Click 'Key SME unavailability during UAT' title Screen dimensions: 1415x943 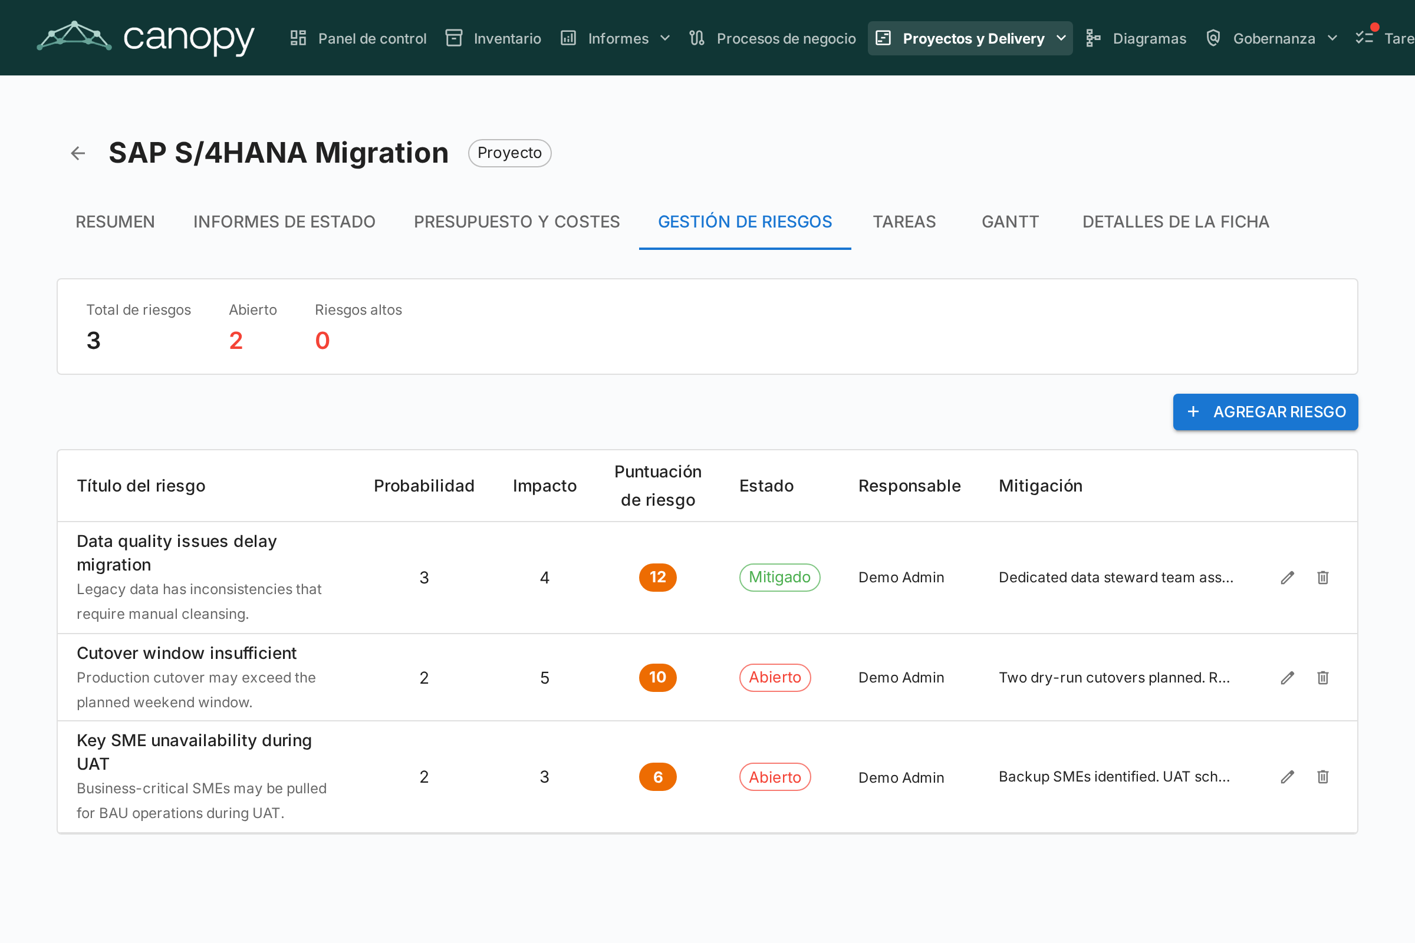click(195, 753)
